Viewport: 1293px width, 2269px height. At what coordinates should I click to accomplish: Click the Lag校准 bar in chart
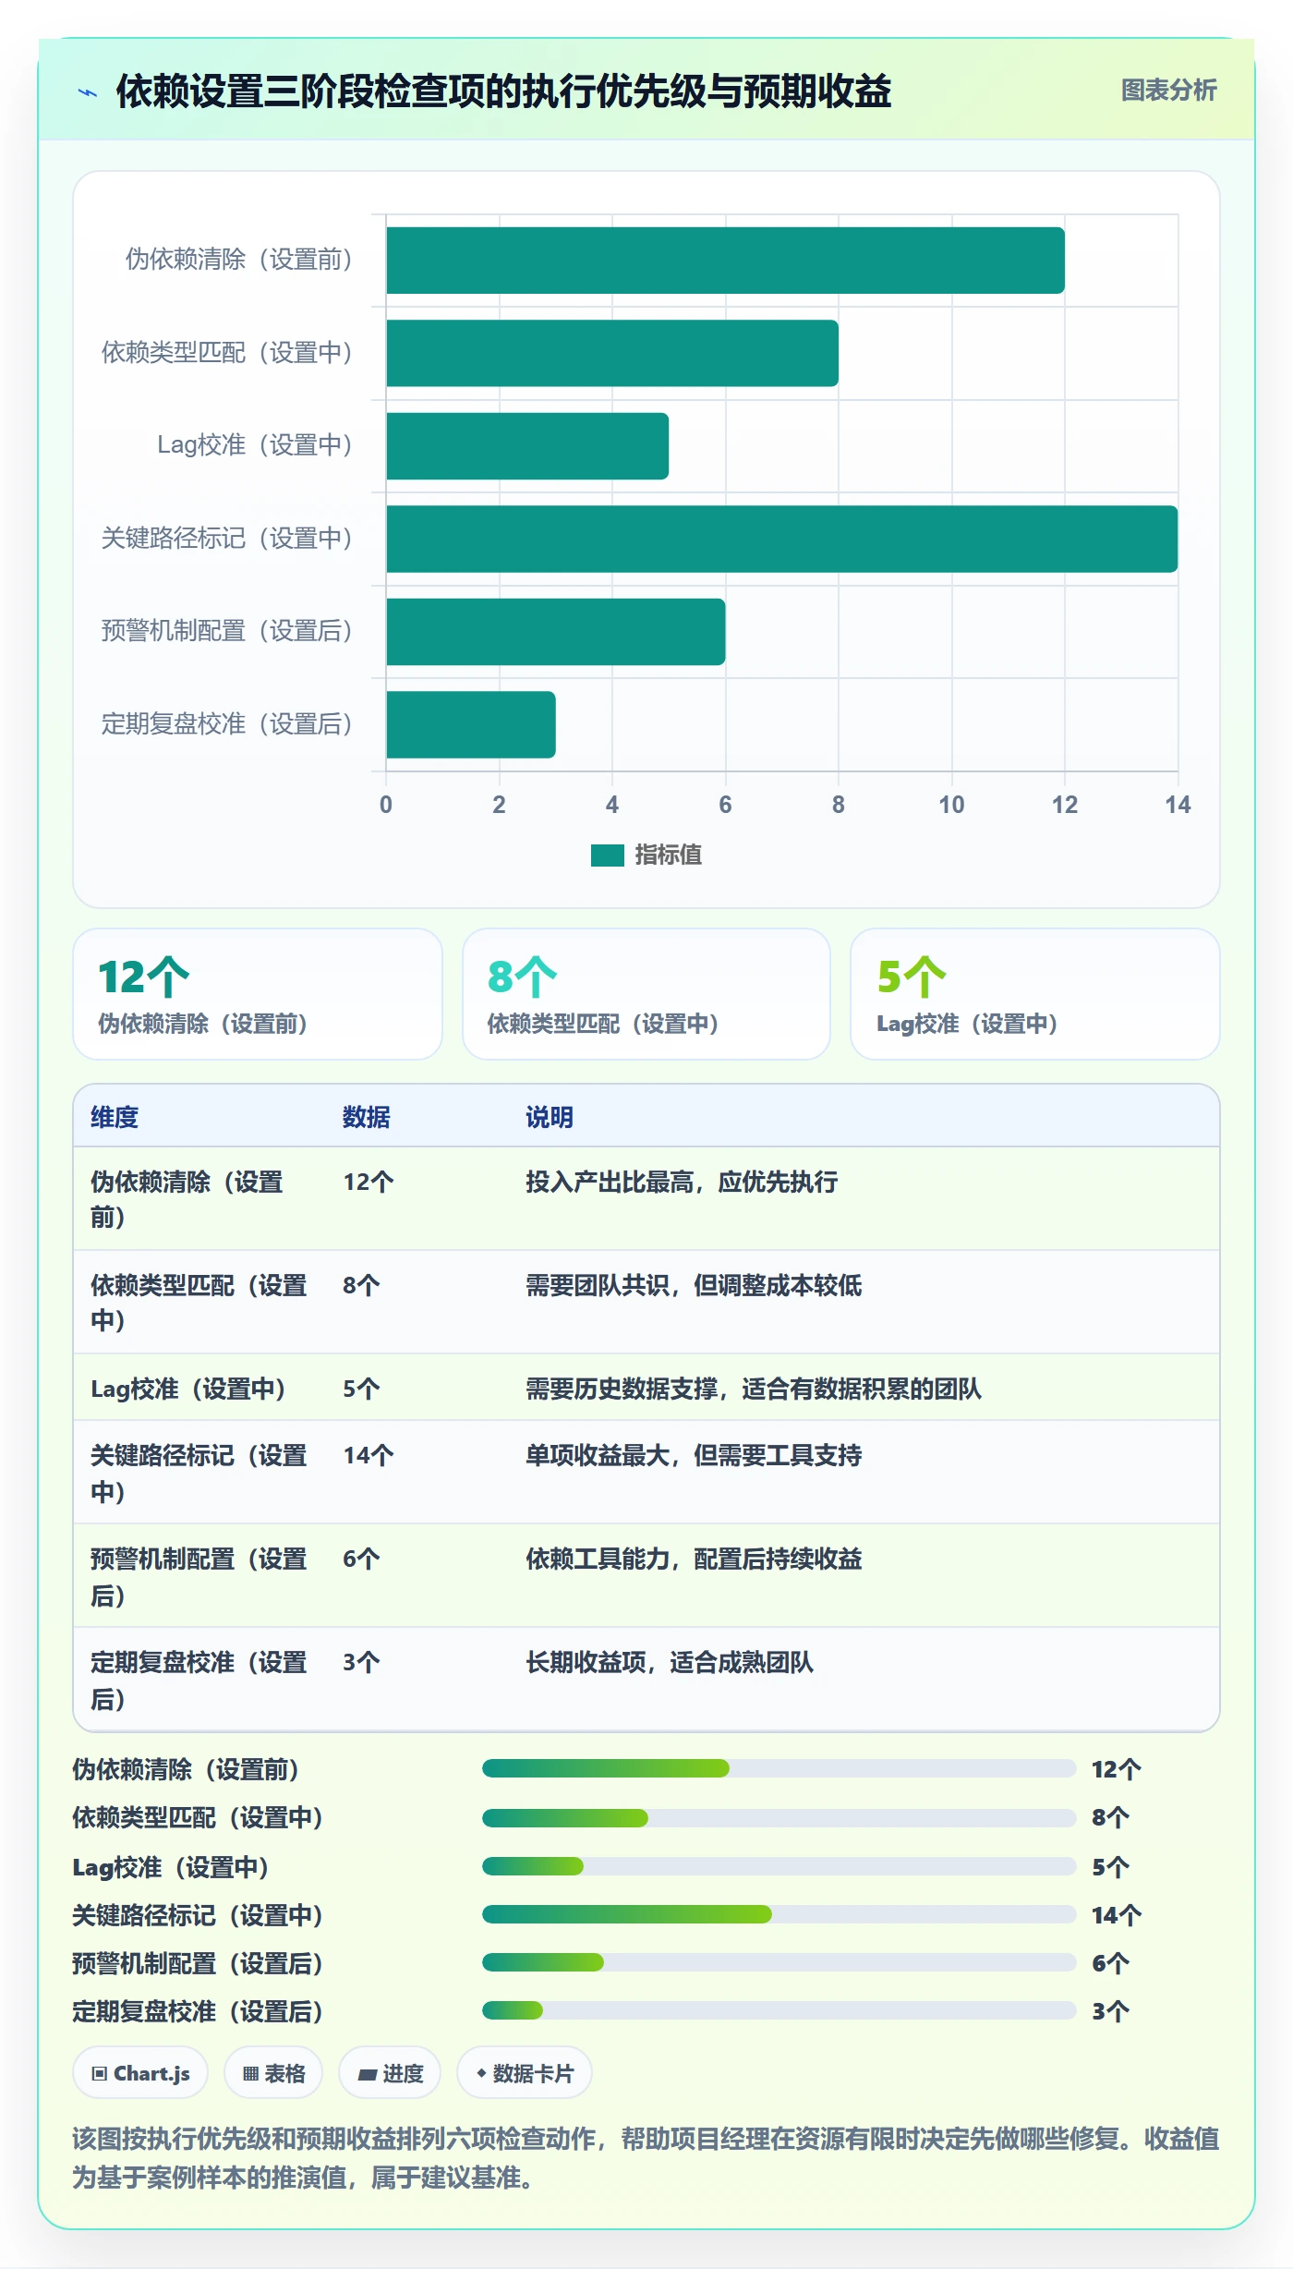[x=527, y=446]
